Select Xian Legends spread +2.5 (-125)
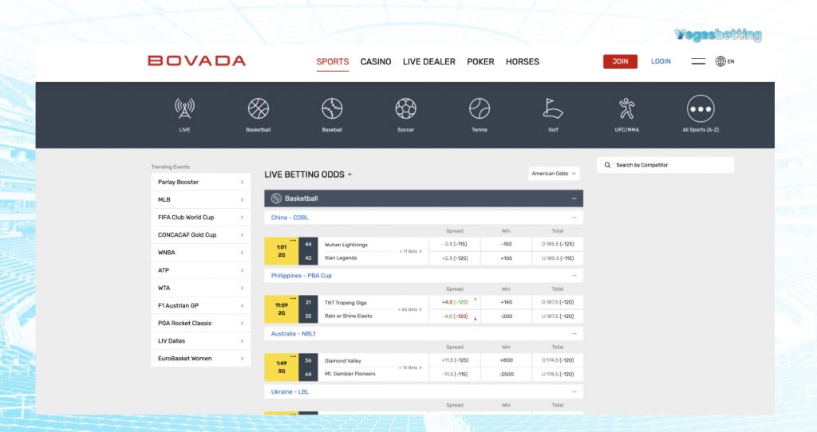Screen dimensions: 817x432 pos(454,258)
